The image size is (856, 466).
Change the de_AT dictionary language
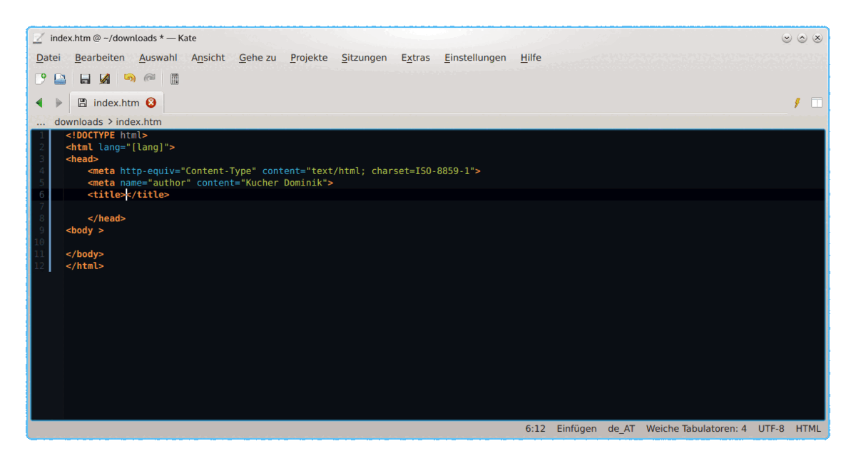click(x=621, y=429)
